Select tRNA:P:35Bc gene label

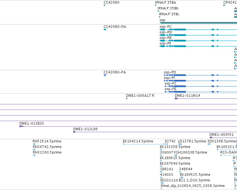tap(169, 14)
